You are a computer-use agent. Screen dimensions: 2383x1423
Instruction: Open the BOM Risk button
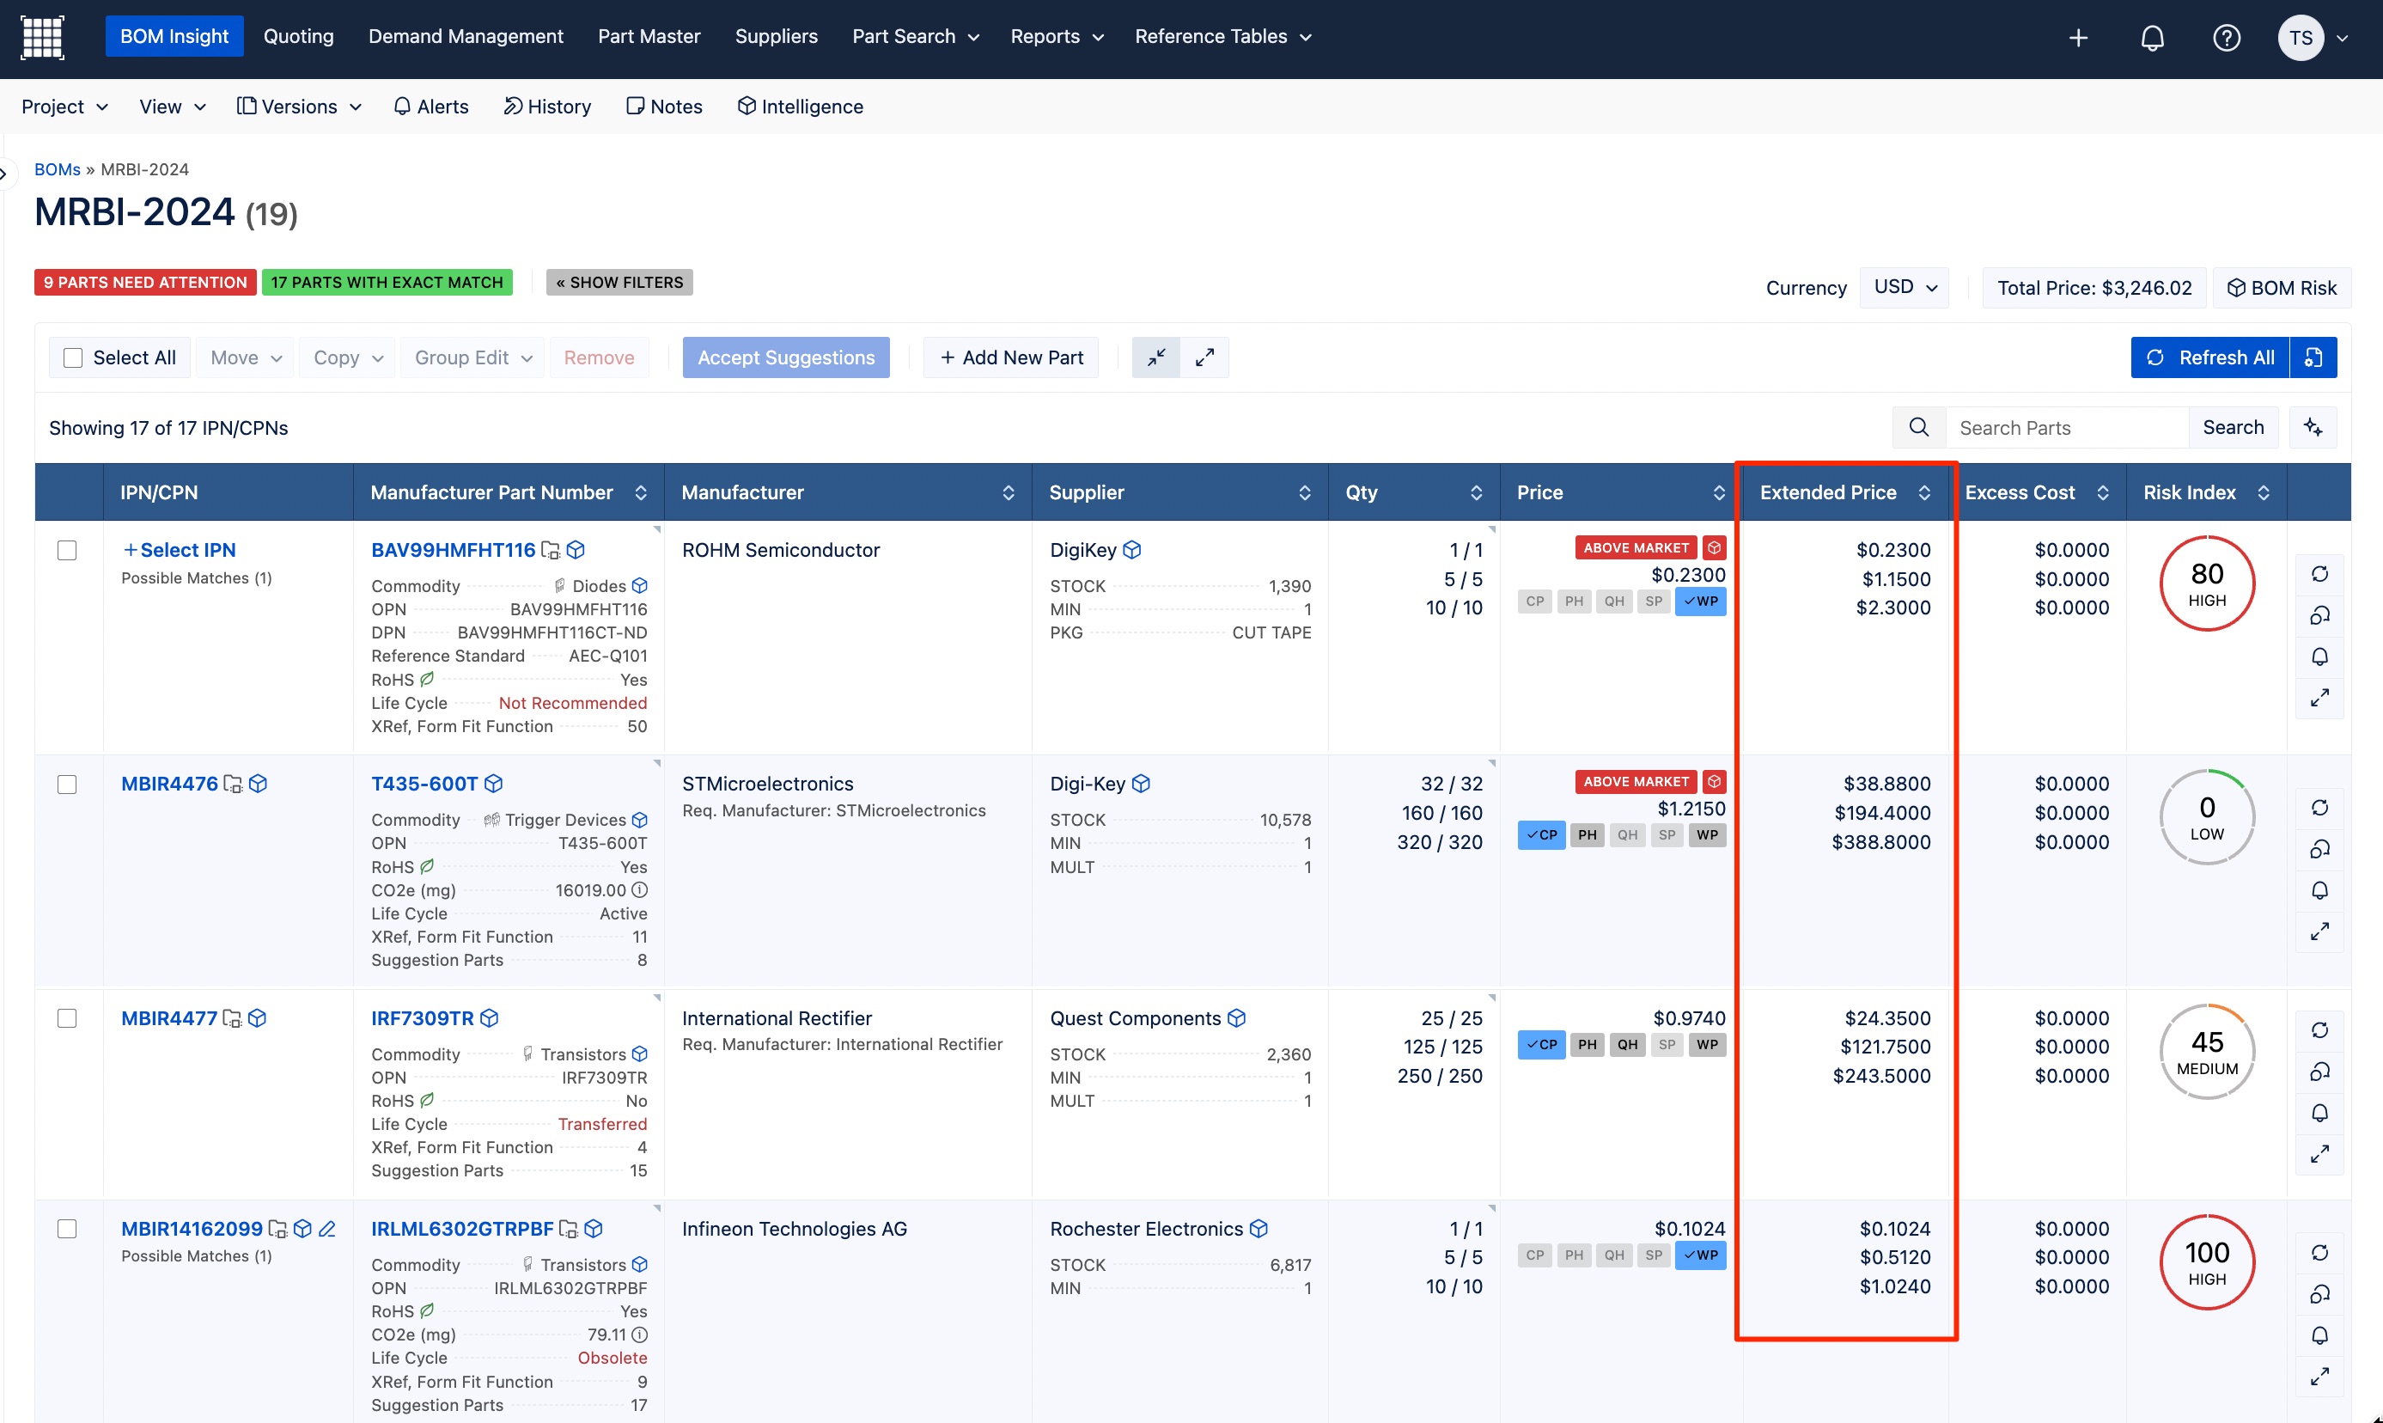tap(2281, 287)
